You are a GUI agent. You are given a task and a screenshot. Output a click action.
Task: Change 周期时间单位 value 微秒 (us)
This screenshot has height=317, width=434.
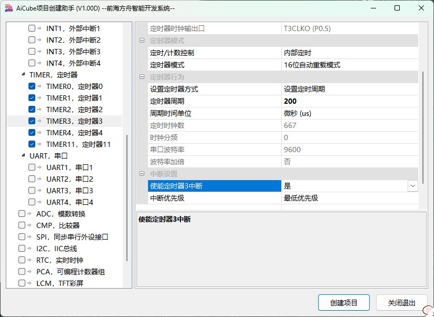pyautogui.click(x=350, y=113)
